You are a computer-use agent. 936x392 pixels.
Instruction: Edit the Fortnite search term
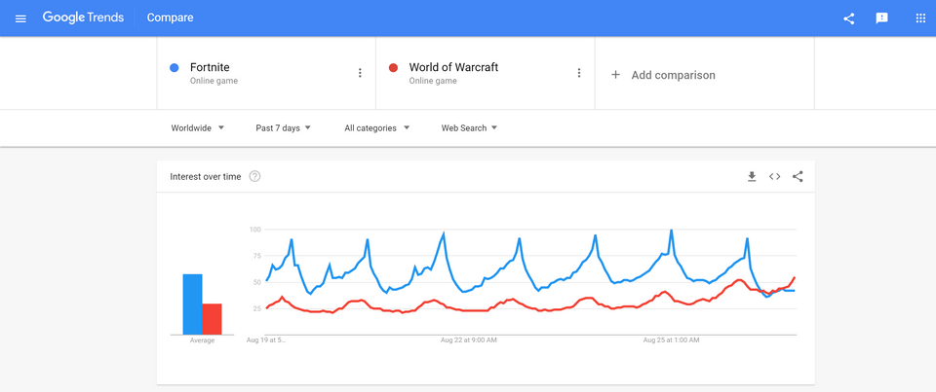click(x=210, y=67)
